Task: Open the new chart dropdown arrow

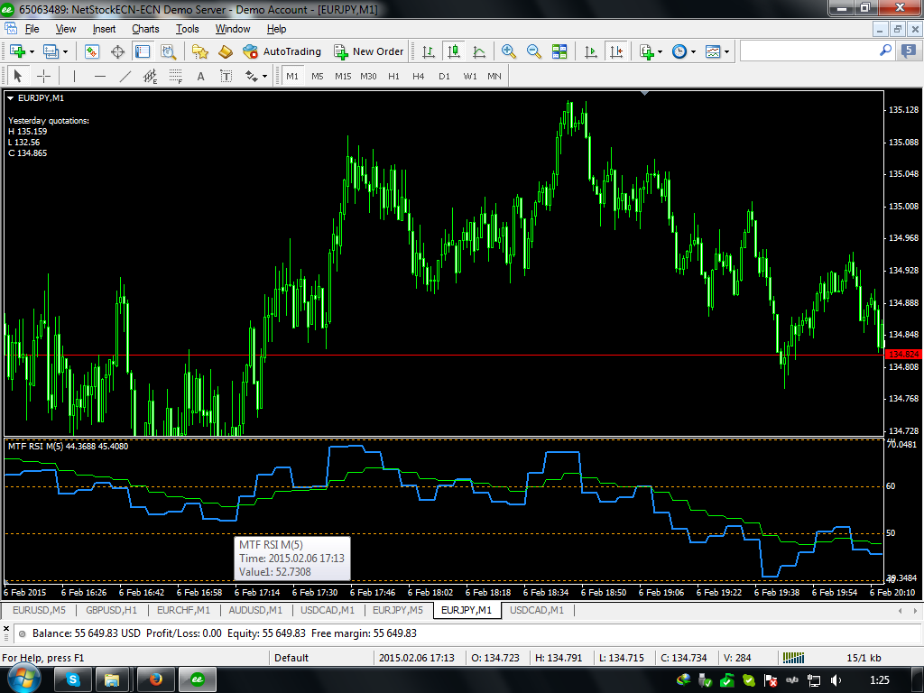Action: (32, 52)
